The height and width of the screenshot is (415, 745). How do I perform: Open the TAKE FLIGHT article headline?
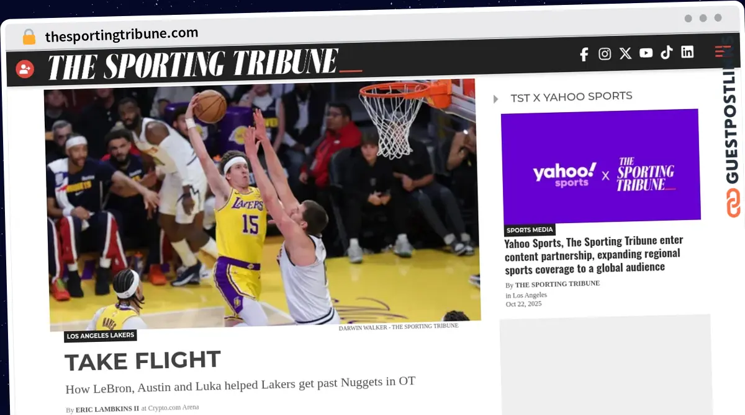(x=142, y=360)
